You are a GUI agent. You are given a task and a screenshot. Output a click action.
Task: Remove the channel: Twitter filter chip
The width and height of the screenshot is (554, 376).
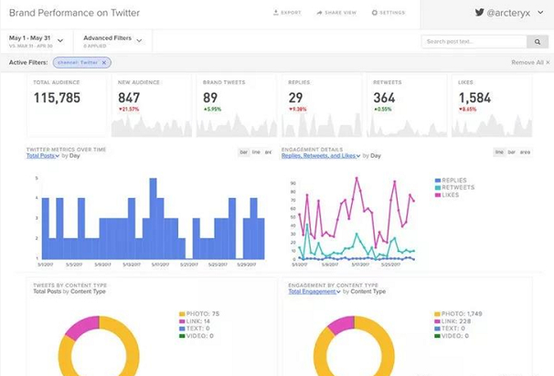104,62
